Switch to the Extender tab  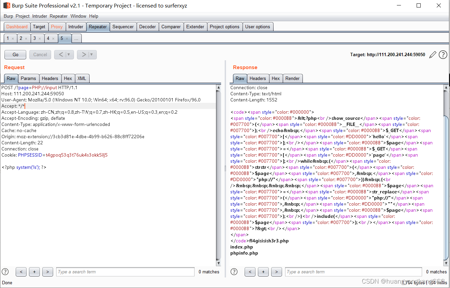click(196, 27)
